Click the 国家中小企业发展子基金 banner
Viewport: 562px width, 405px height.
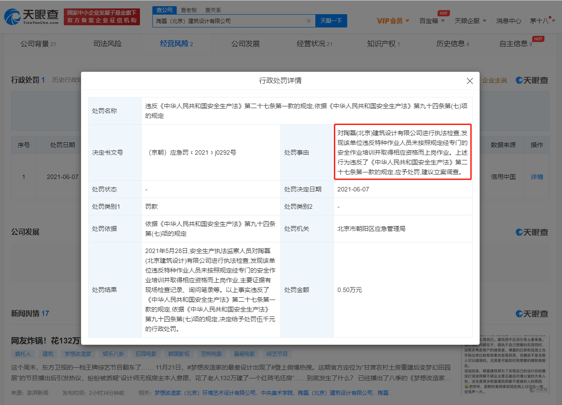coord(102,16)
